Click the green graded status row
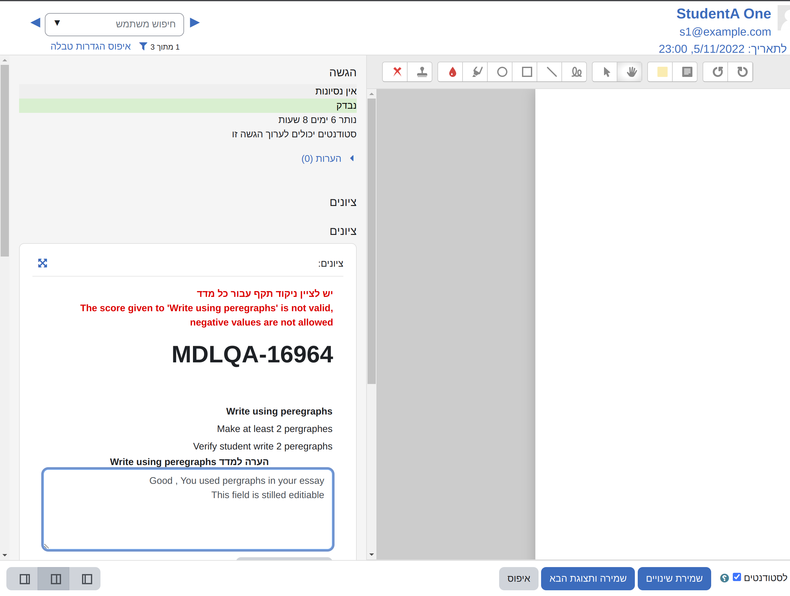The height and width of the screenshot is (596, 790). (x=188, y=105)
